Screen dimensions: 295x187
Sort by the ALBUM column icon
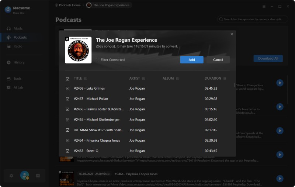pos(177,79)
